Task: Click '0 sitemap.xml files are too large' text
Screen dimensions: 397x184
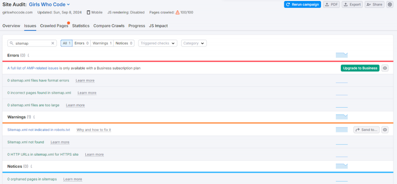Action: (x=33, y=105)
